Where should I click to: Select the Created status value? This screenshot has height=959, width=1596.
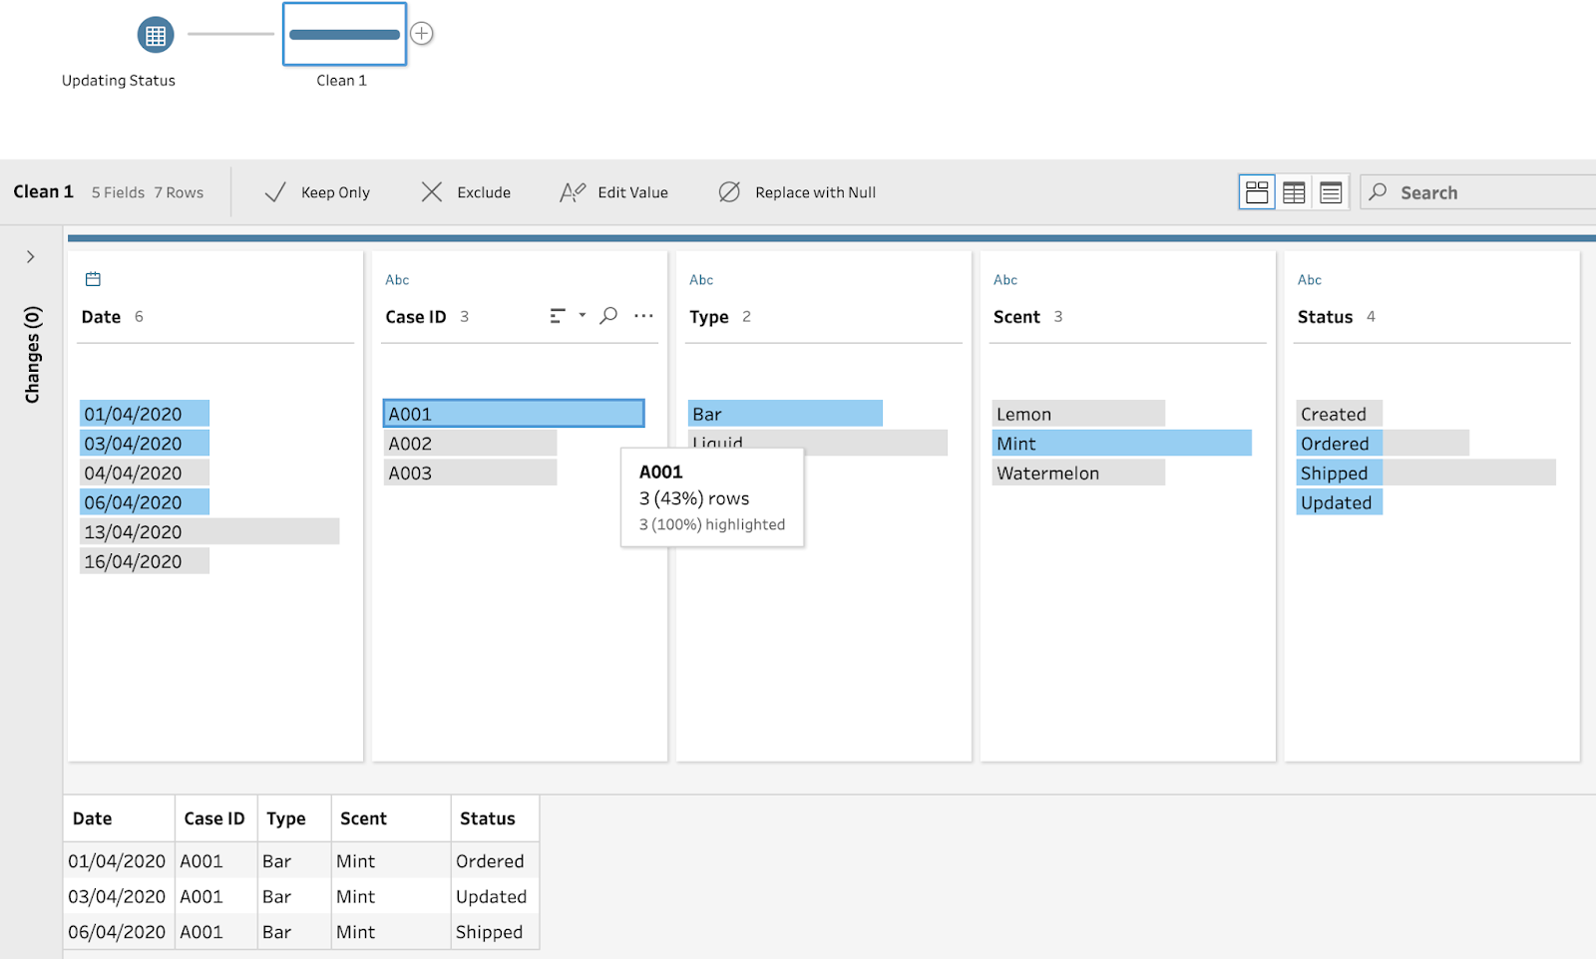(x=1340, y=414)
